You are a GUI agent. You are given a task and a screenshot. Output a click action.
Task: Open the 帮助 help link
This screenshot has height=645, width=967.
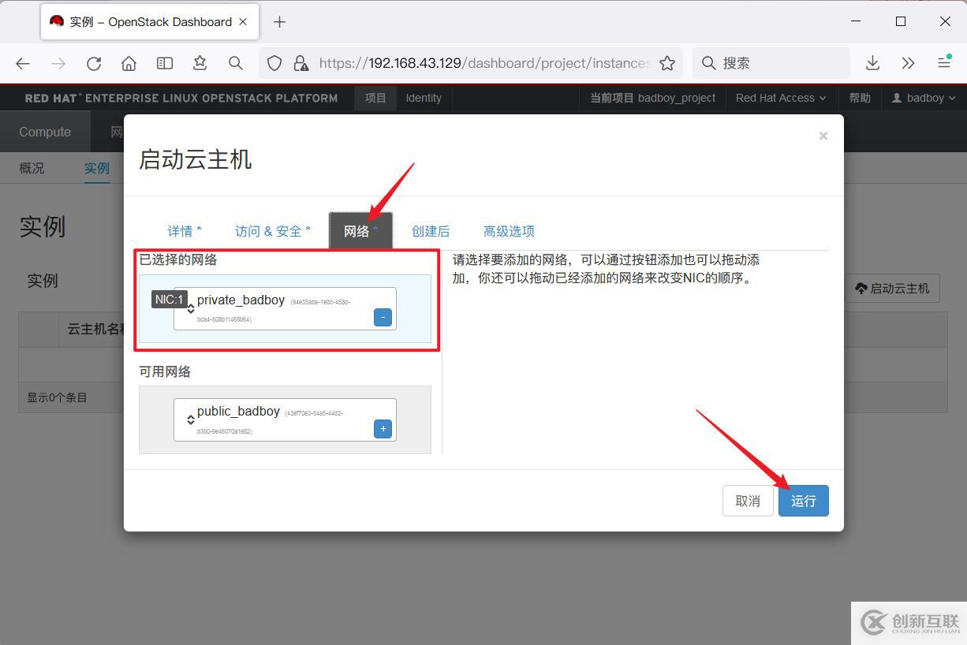click(860, 98)
